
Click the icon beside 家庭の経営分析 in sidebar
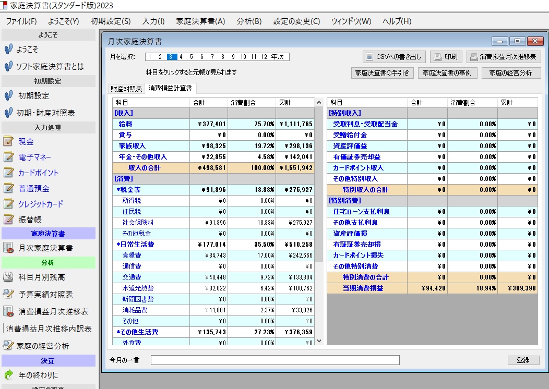point(8,345)
